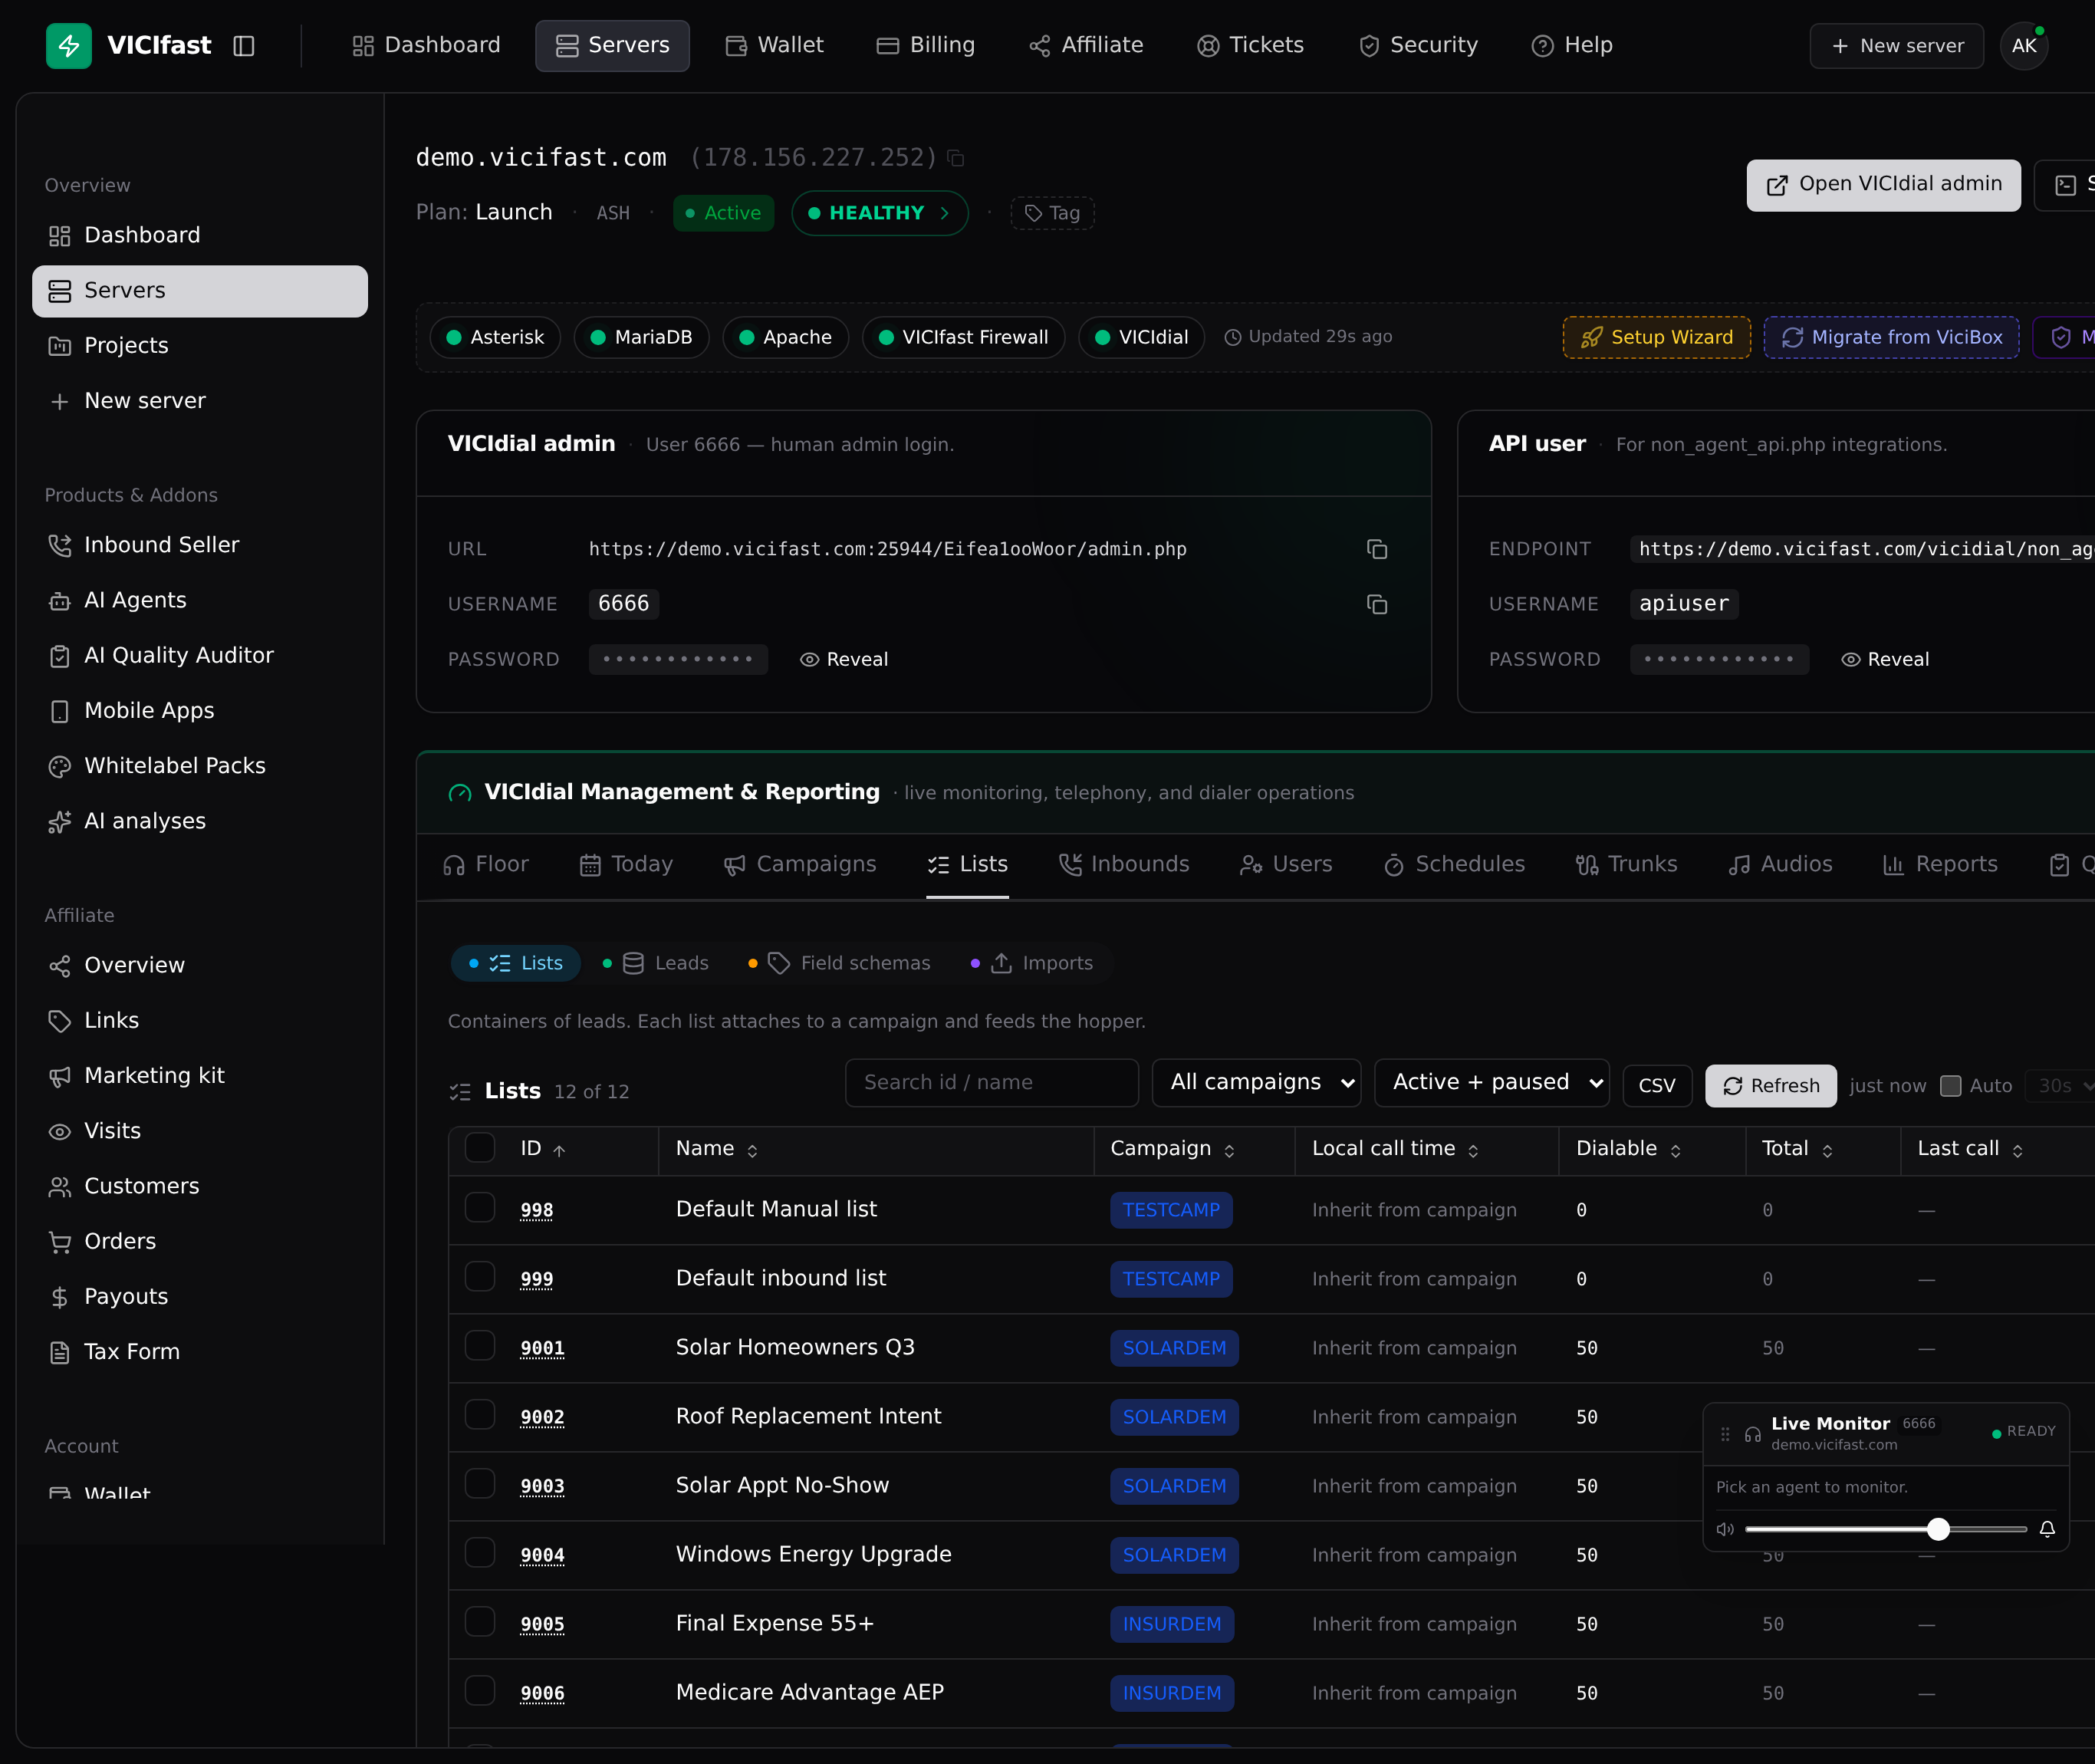Screen dimensions: 2095x1764
Task: Open the Affiliate Links page in the sidebar
Action: [200, 1020]
